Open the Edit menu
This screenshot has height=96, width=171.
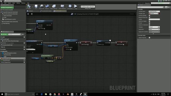click(x=5, y=3)
